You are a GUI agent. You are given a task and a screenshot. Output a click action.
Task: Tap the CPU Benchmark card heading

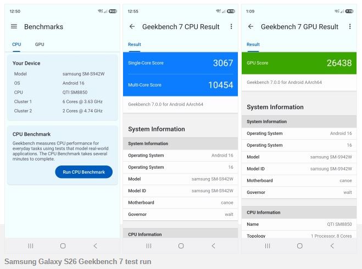31,134
